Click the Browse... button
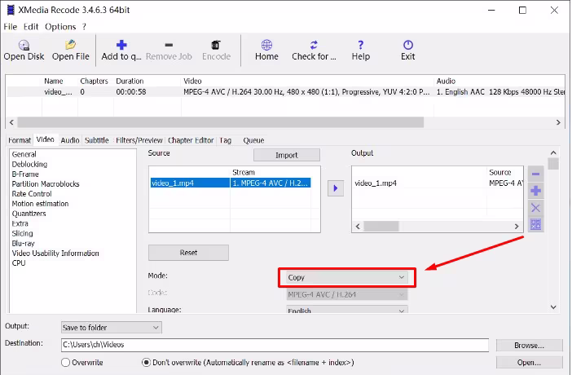Image resolution: width=572 pixels, height=375 pixels. [x=530, y=346]
